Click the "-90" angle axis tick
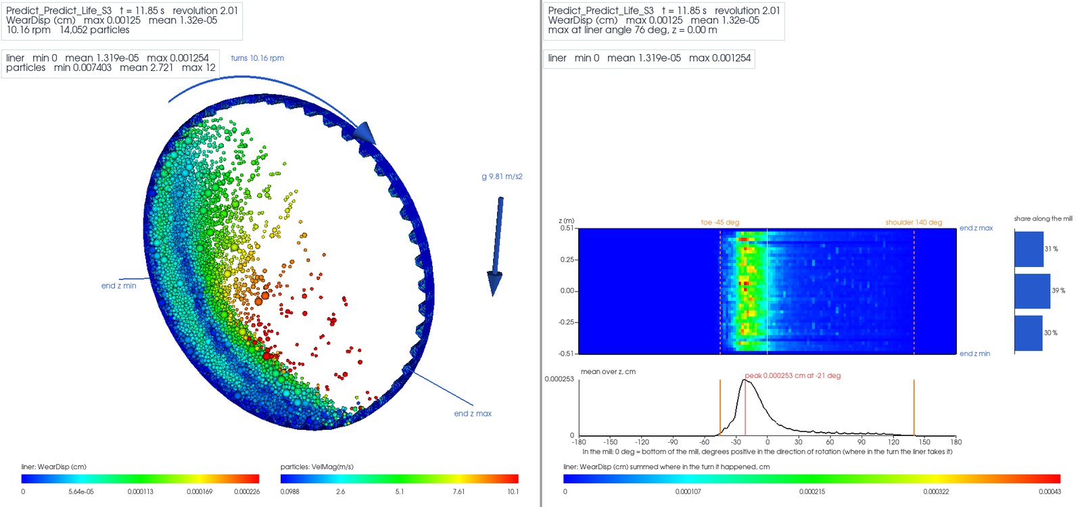This screenshot has height=507, width=1082. pos(673,442)
